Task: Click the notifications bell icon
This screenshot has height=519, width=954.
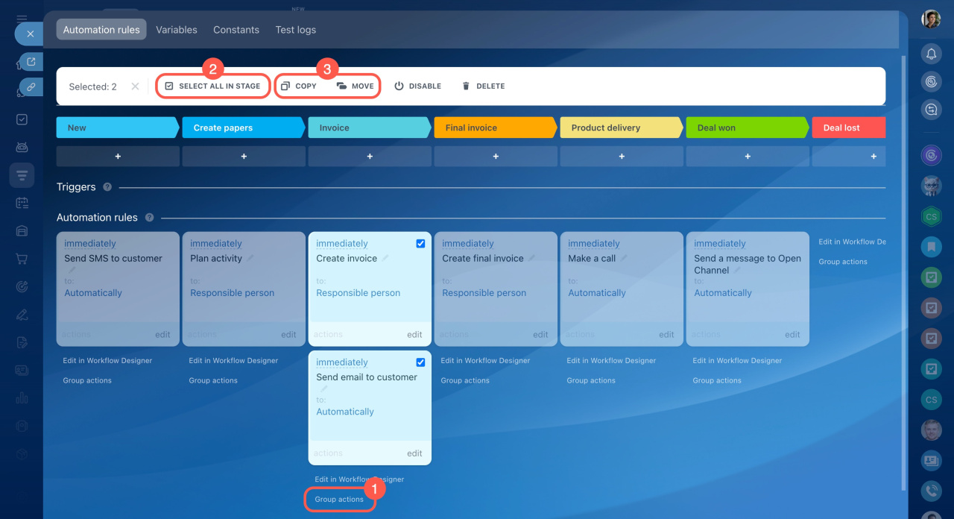Action: tap(931, 54)
